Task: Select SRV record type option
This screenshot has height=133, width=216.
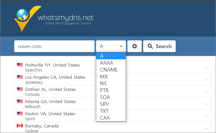Action: coord(111,104)
